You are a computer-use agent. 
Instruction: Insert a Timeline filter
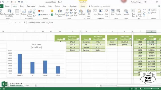pyautogui.click(x=118, y=12)
